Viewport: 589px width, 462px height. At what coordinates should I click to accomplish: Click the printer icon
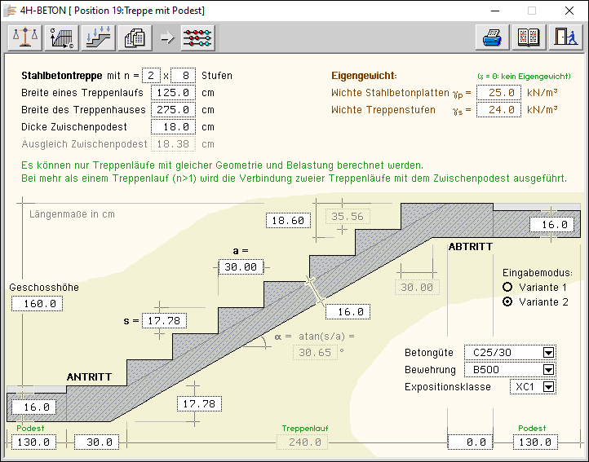[x=493, y=37]
